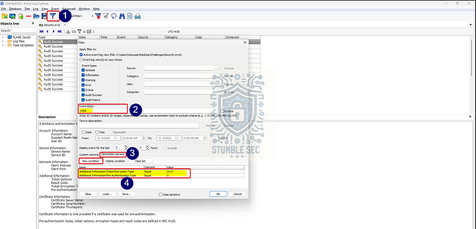Click the red minus remove icon
476x229 pixels.
(29, 16)
